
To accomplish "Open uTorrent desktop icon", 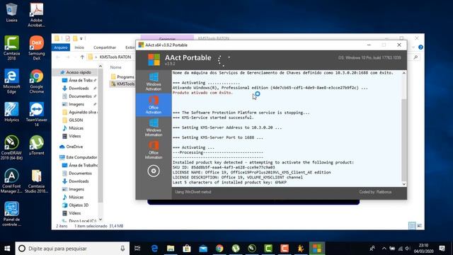I will [36, 145].
